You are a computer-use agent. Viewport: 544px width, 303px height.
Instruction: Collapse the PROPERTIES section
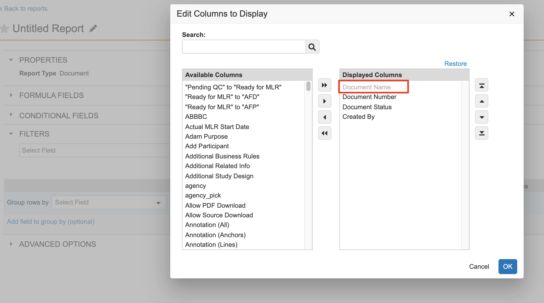click(x=11, y=60)
